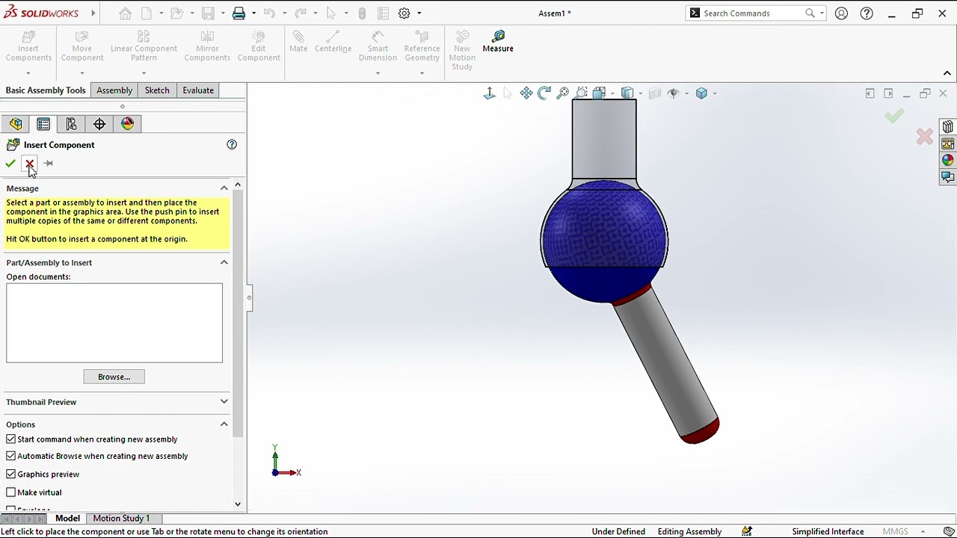The image size is (957, 538).
Task: Open the DimXpertManager crosshair tab icon
Action: 99,124
